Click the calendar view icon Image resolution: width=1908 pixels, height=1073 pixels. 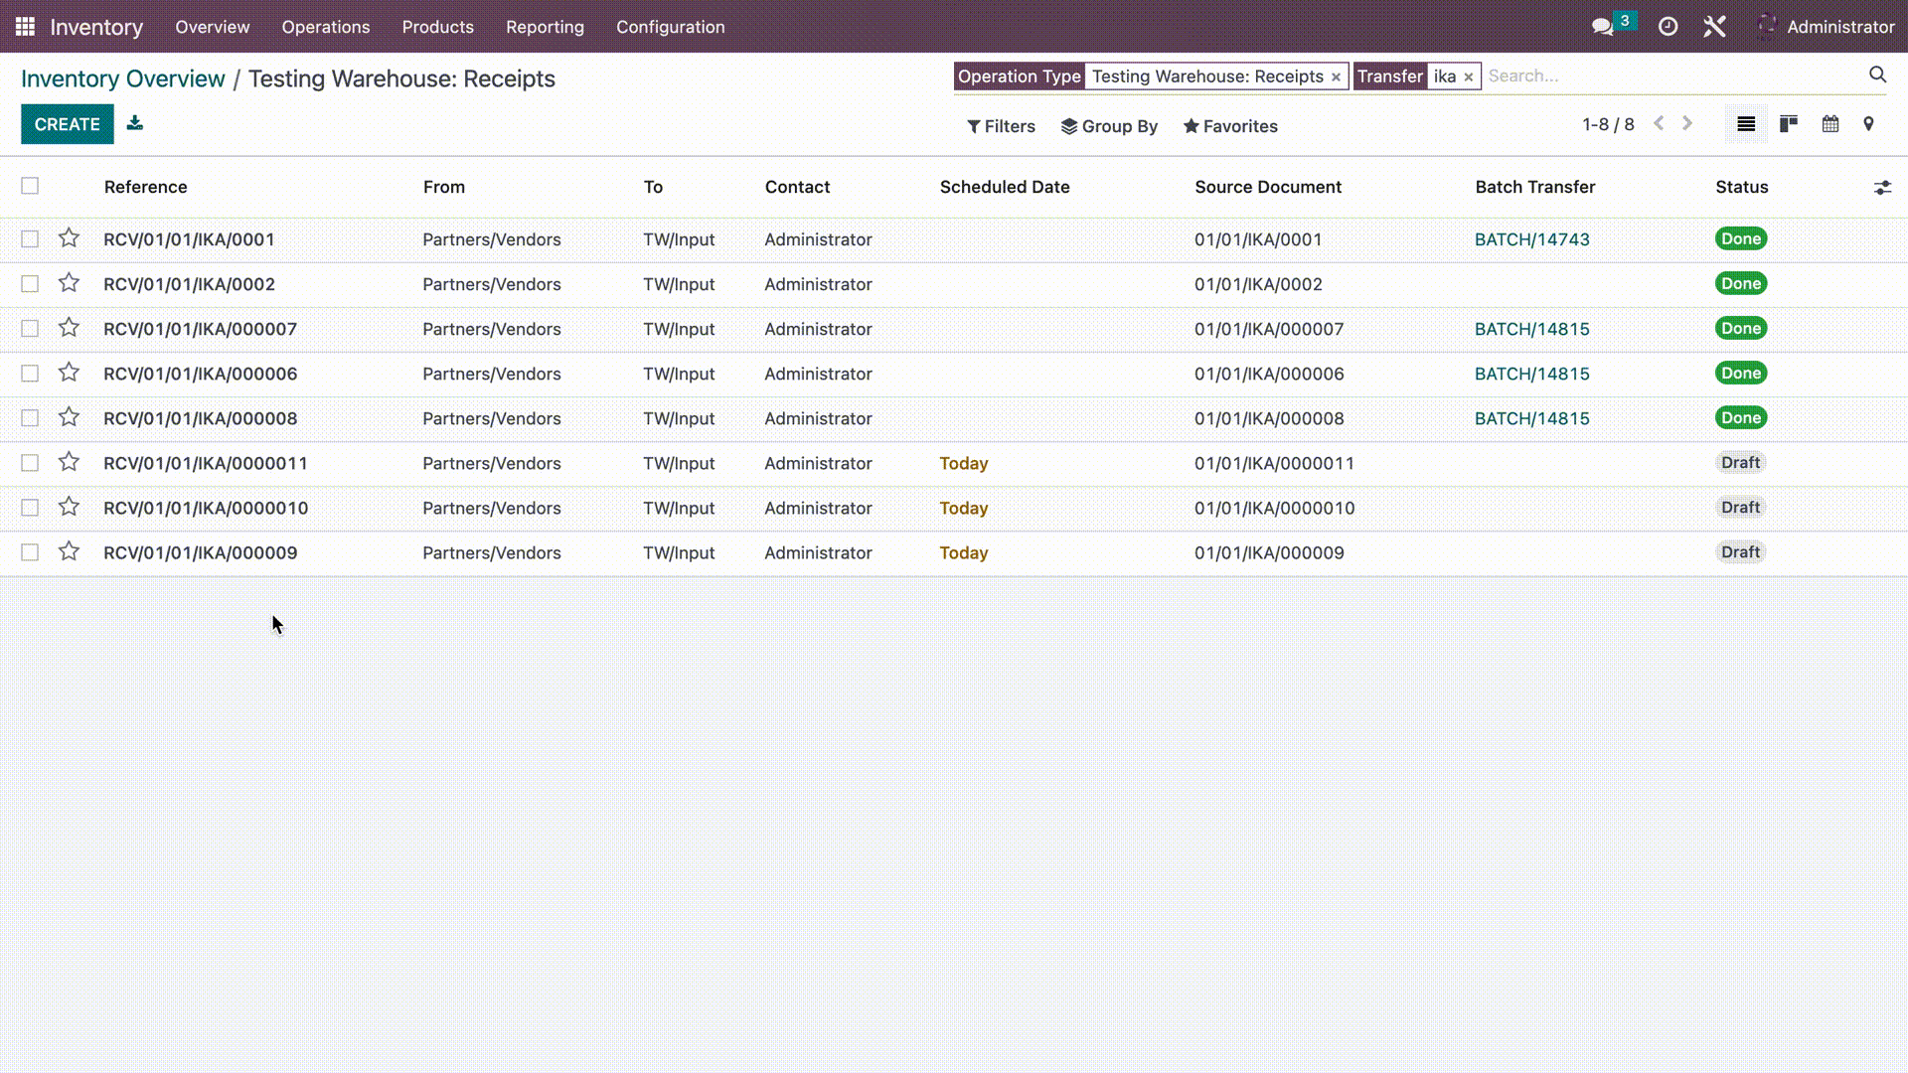[1830, 124]
